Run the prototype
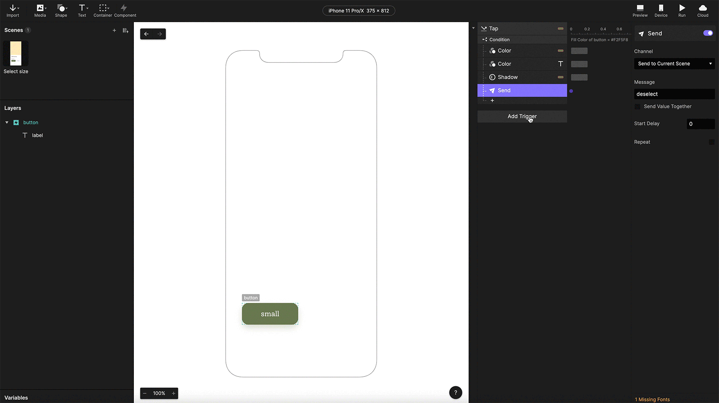 click(682, 11)
